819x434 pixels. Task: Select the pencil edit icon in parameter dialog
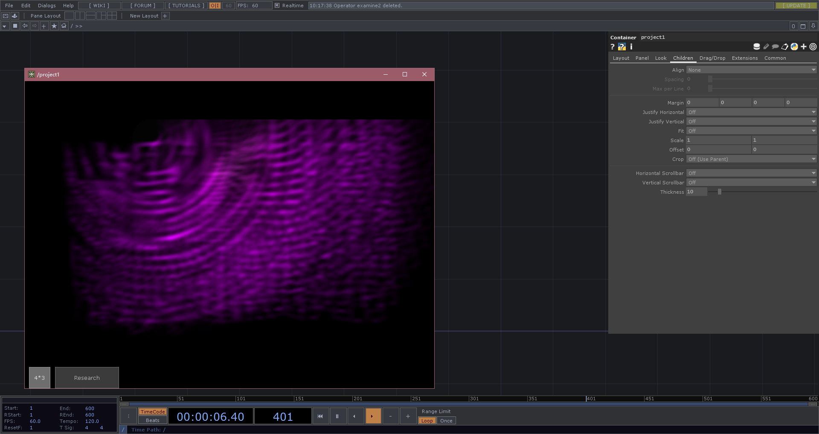[x=766, y=47]
